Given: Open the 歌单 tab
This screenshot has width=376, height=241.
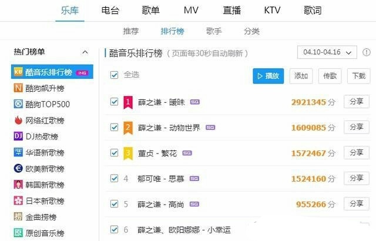Looking at the screenshot, I should [x=150, y=11].
